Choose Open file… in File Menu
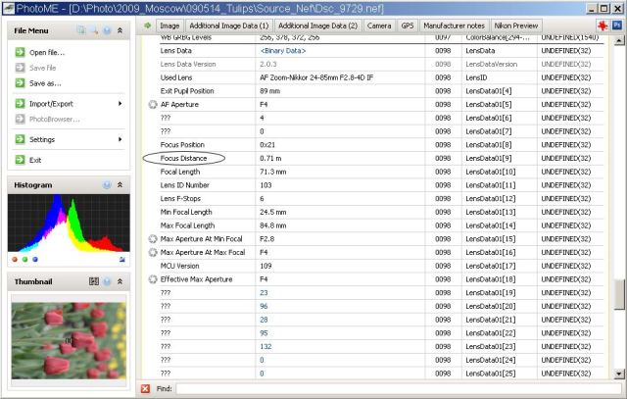 click(47, 52)
